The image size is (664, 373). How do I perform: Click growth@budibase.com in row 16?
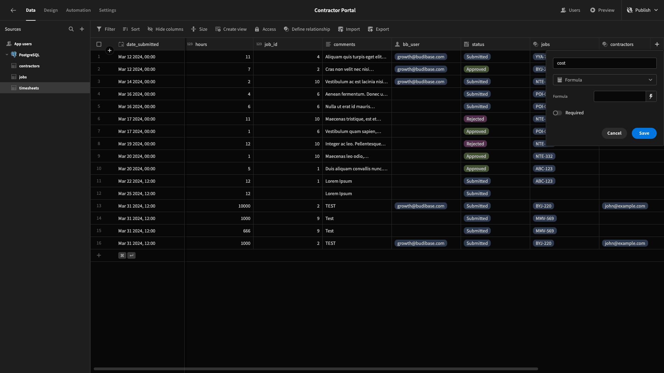[421, 243]
